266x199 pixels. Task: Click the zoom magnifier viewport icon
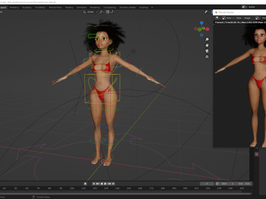click(x=207, y=39)
